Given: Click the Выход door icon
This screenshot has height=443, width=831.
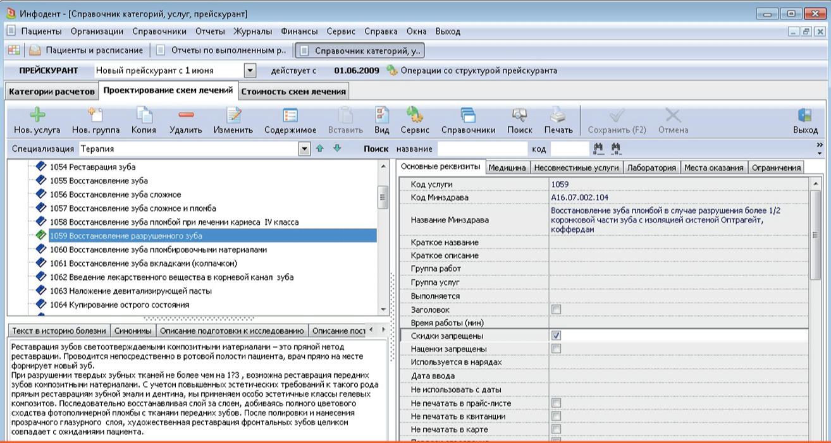Looking at the screenshot, I should (805, 115).
